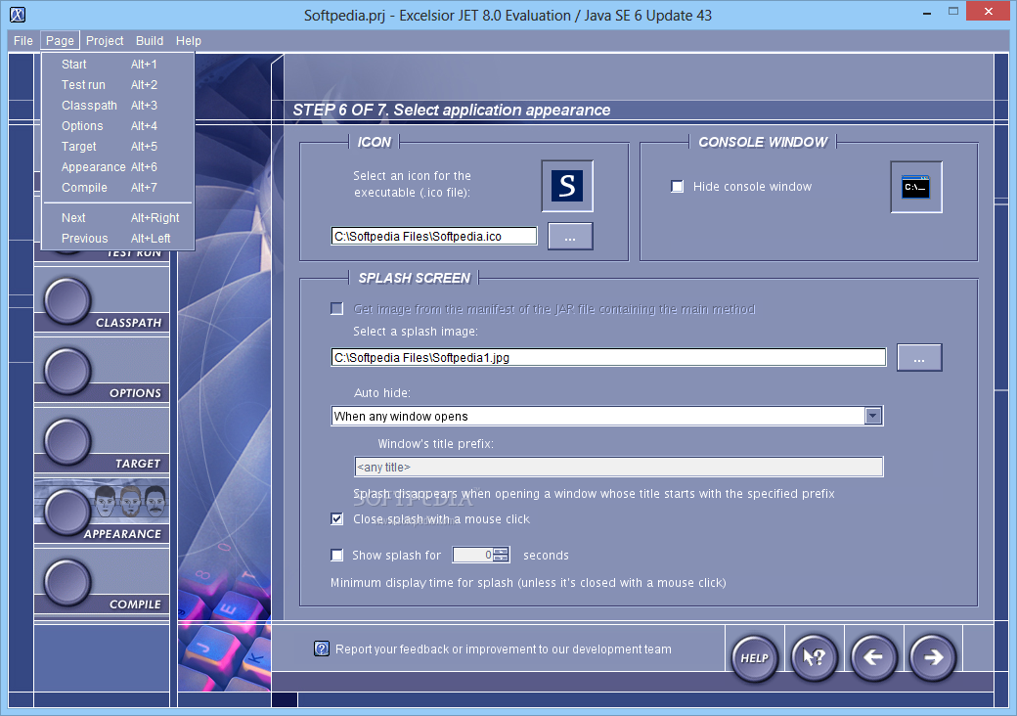
Task: Adjust the splash seconds spinner arrows
Action: [502, 556]
